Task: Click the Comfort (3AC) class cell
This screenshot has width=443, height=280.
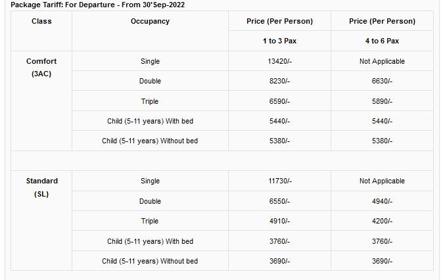Action: coord(41,101)
